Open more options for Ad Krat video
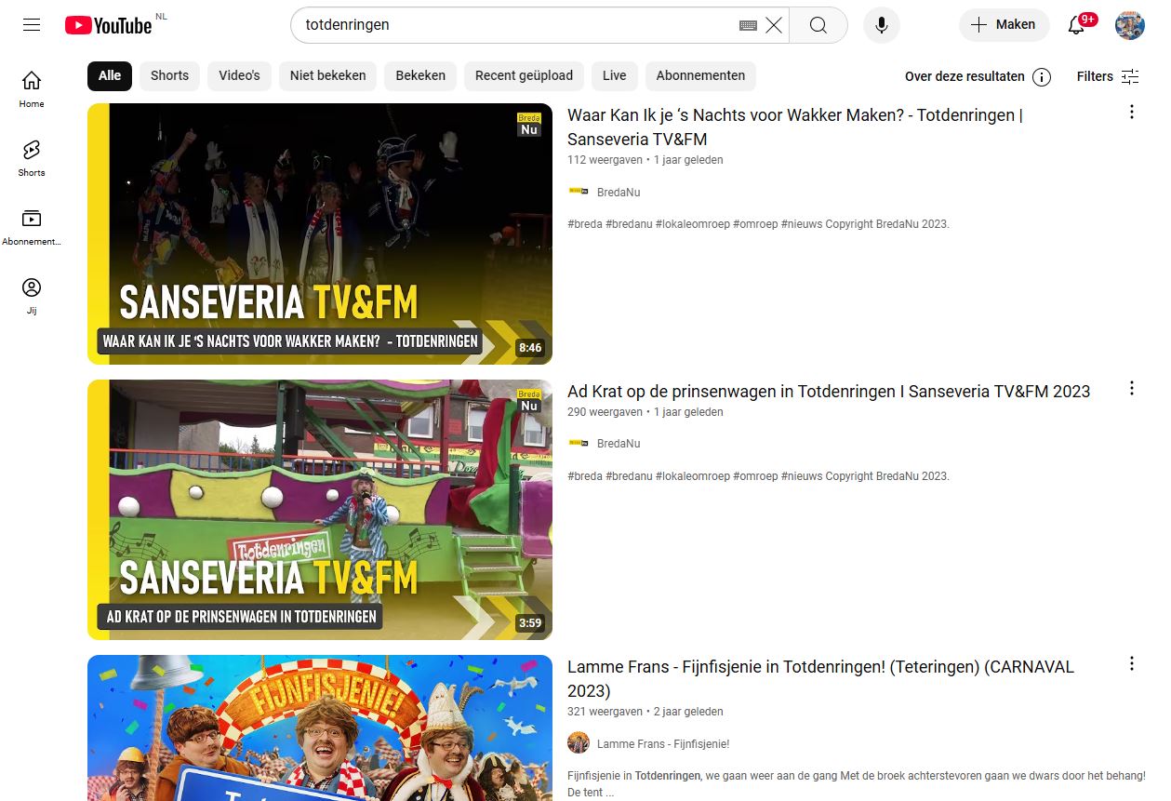Image resolution: width=1171 pixels, height=801 pixels. (x=1132, y=388)
